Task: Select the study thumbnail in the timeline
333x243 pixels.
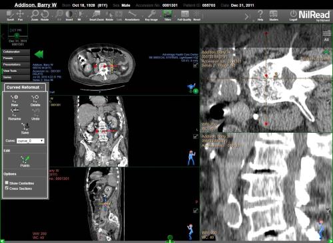Action: pyautogui.click(x=18, y=30)
